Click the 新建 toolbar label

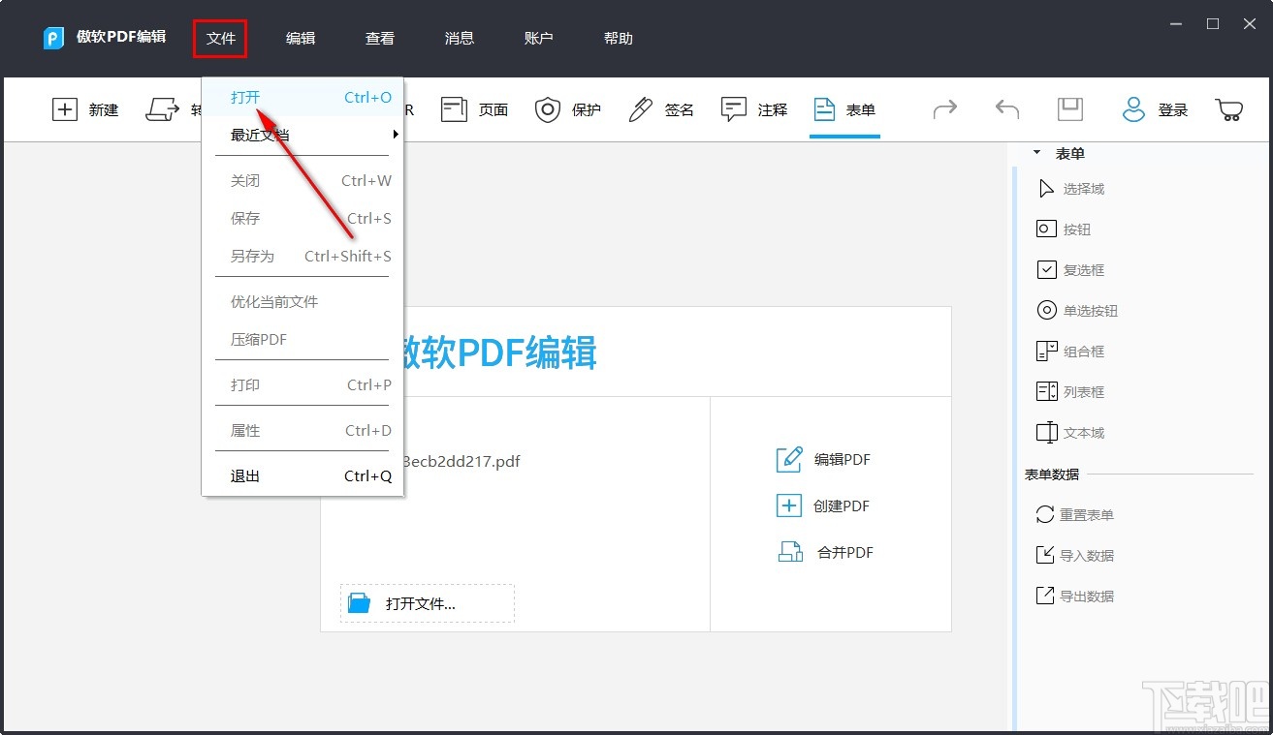(104, 110)
